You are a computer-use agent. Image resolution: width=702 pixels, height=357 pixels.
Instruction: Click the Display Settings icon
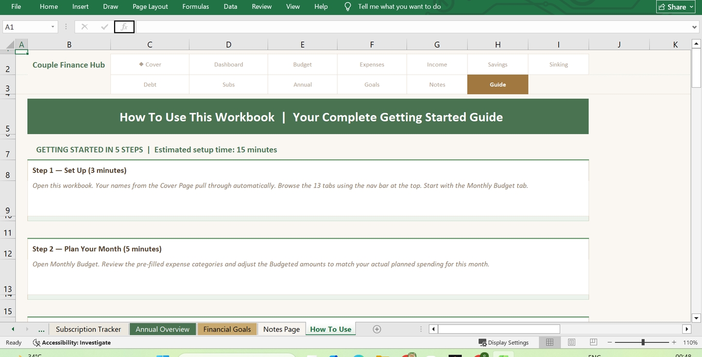(482, 342)
